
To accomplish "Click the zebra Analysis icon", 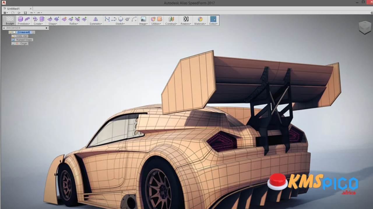I will click(186, 19).
